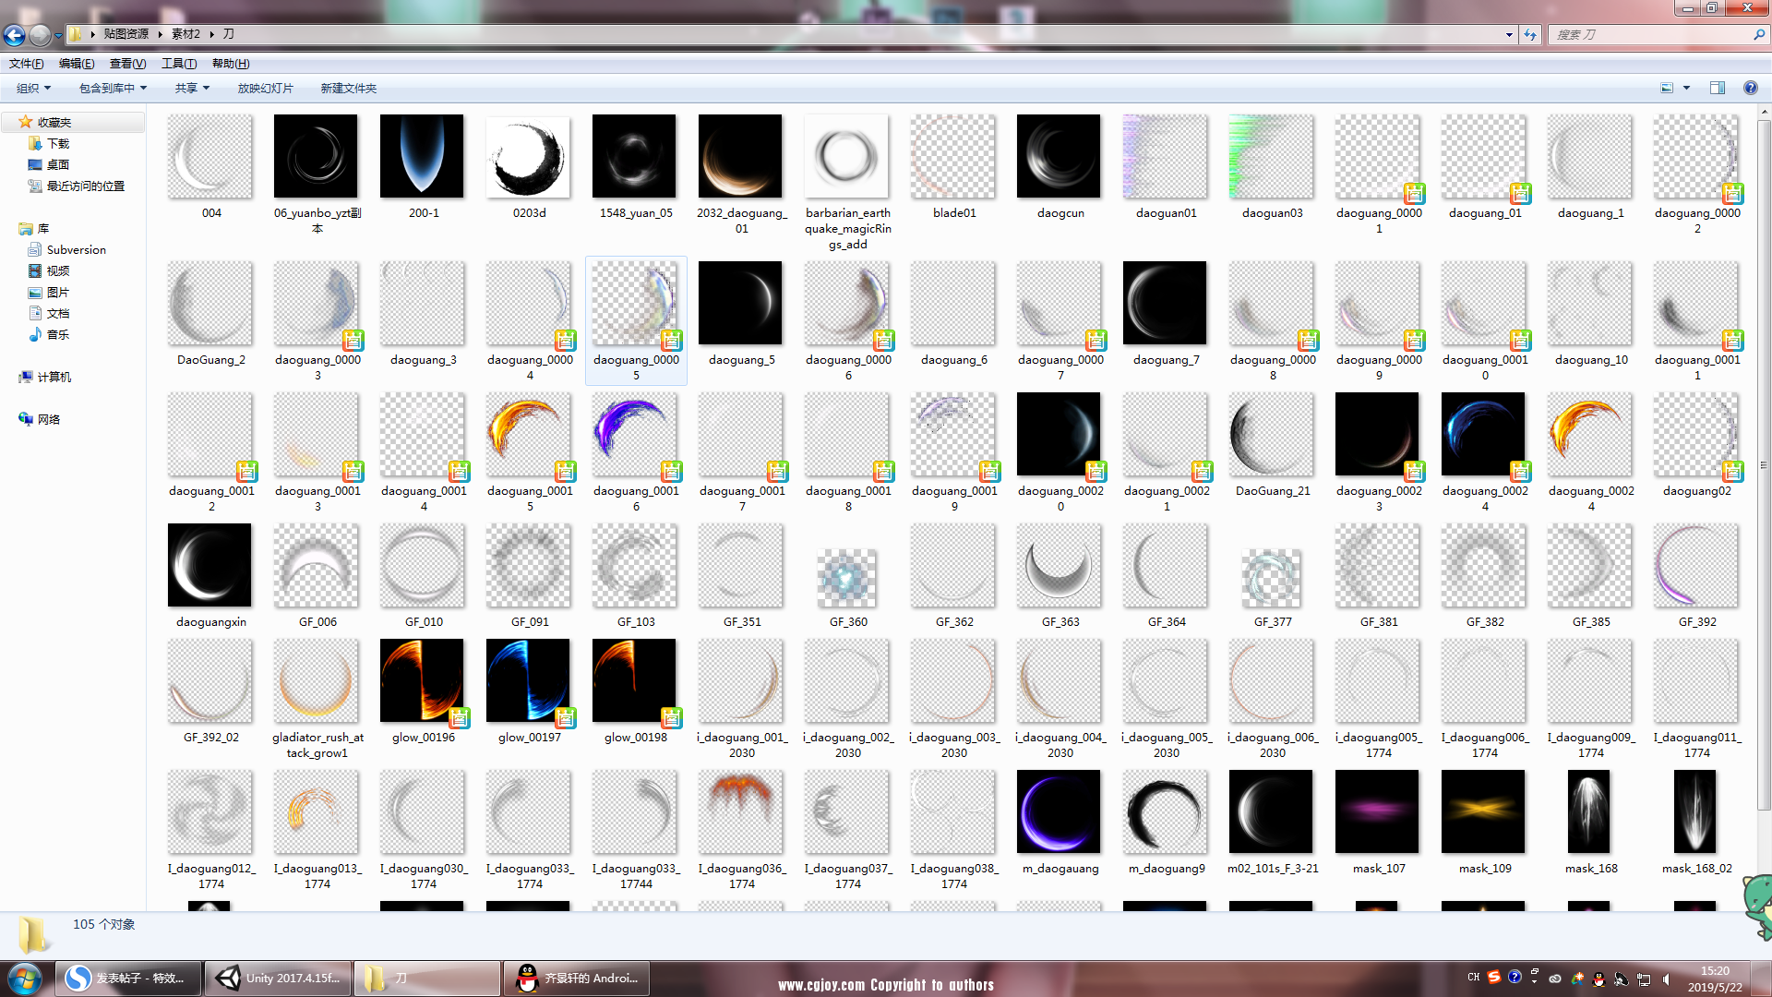Image resolution: width=1772 pixels, height=997 pixels.
Task: Select 图片 library in navigation pane
Action: (x=57, y=292)
